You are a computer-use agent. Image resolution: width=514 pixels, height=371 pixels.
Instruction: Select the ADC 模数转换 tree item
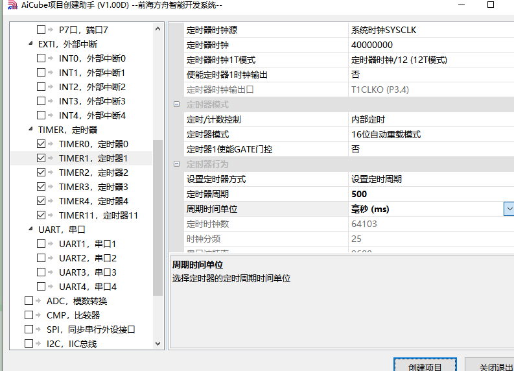tap(76, 301)
